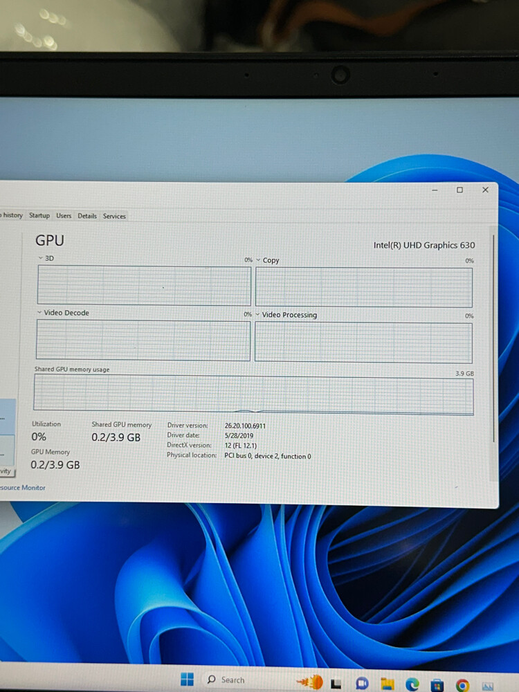
Task: Open the Windows Start menu
Action: (187, 680)
